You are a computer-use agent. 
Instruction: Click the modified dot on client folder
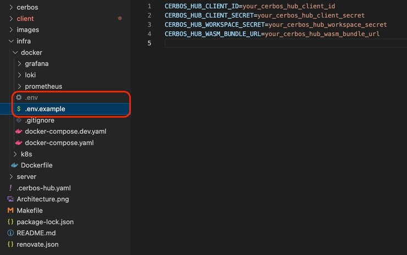pos(120,18)
